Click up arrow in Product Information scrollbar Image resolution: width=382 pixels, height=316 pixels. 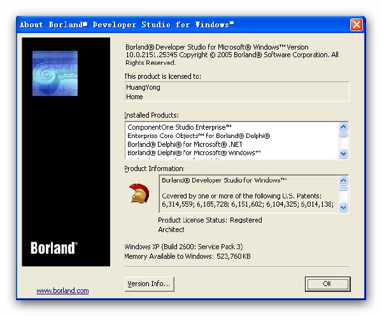343,181
